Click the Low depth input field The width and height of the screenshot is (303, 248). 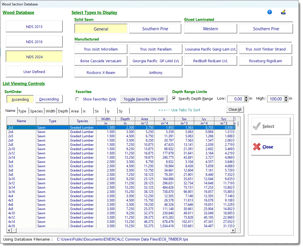pos(236,99)
